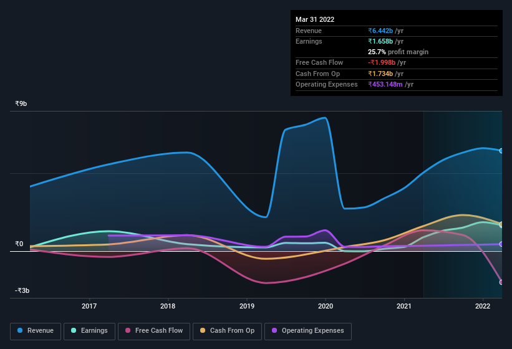The image size is (512, 349).
Task: Toggle the Revenue legend button
Action: click(36, 331)
